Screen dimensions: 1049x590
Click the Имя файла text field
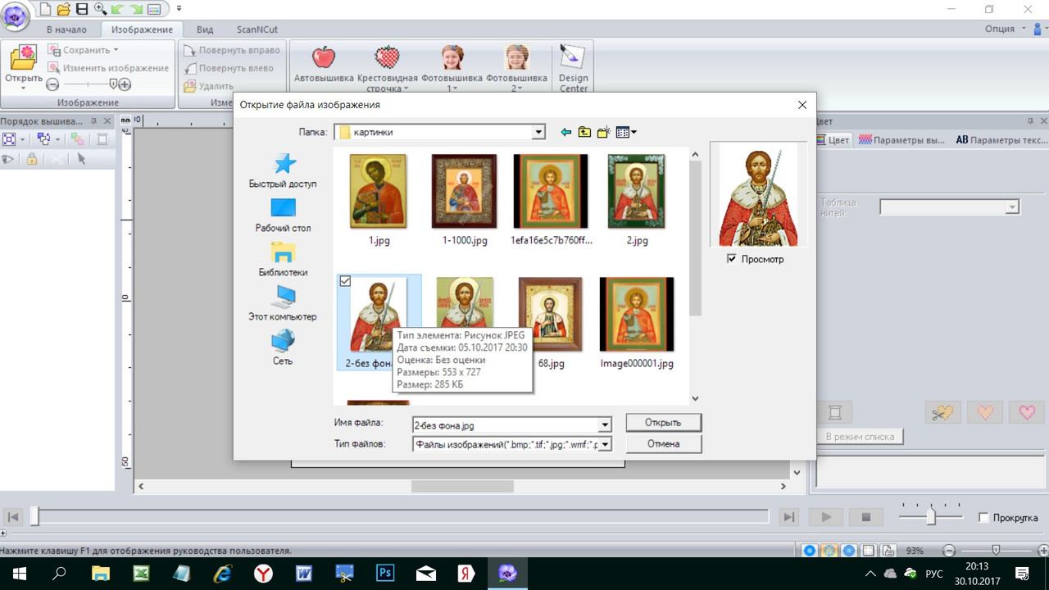(506, 425)
